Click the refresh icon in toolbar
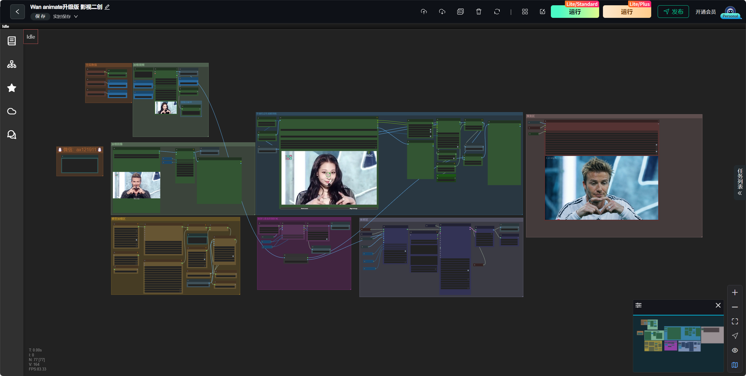Image resolution: width=746 pixels, height=376 pixels. coord(497,12)
